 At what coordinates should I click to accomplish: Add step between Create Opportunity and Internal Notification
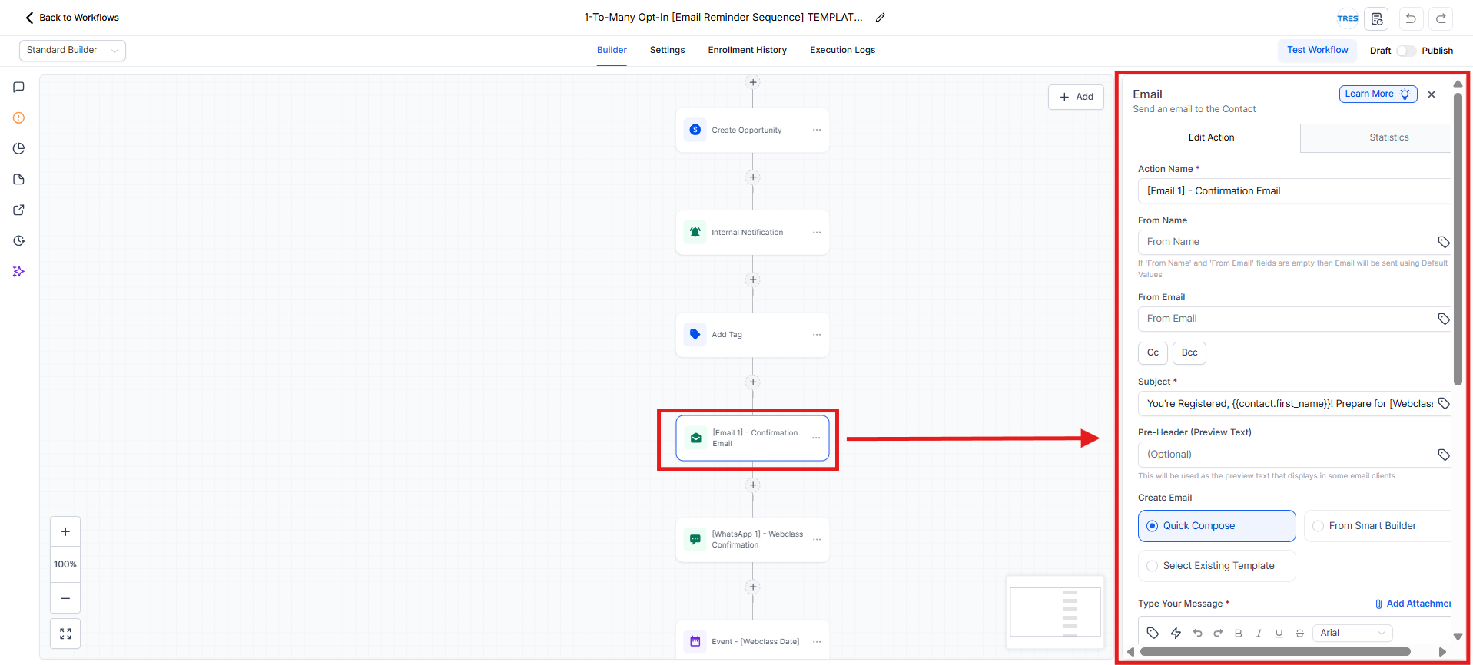[753, 177]
